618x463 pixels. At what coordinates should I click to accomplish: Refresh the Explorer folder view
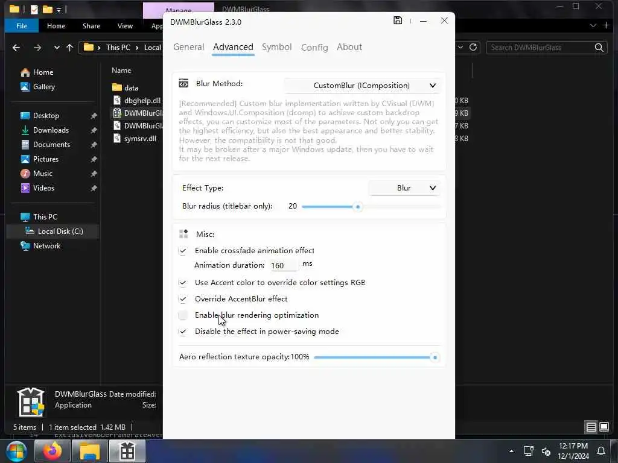[x=473, y=47]
